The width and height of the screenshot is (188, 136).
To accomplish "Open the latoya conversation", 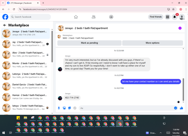I will click(26, 108).
